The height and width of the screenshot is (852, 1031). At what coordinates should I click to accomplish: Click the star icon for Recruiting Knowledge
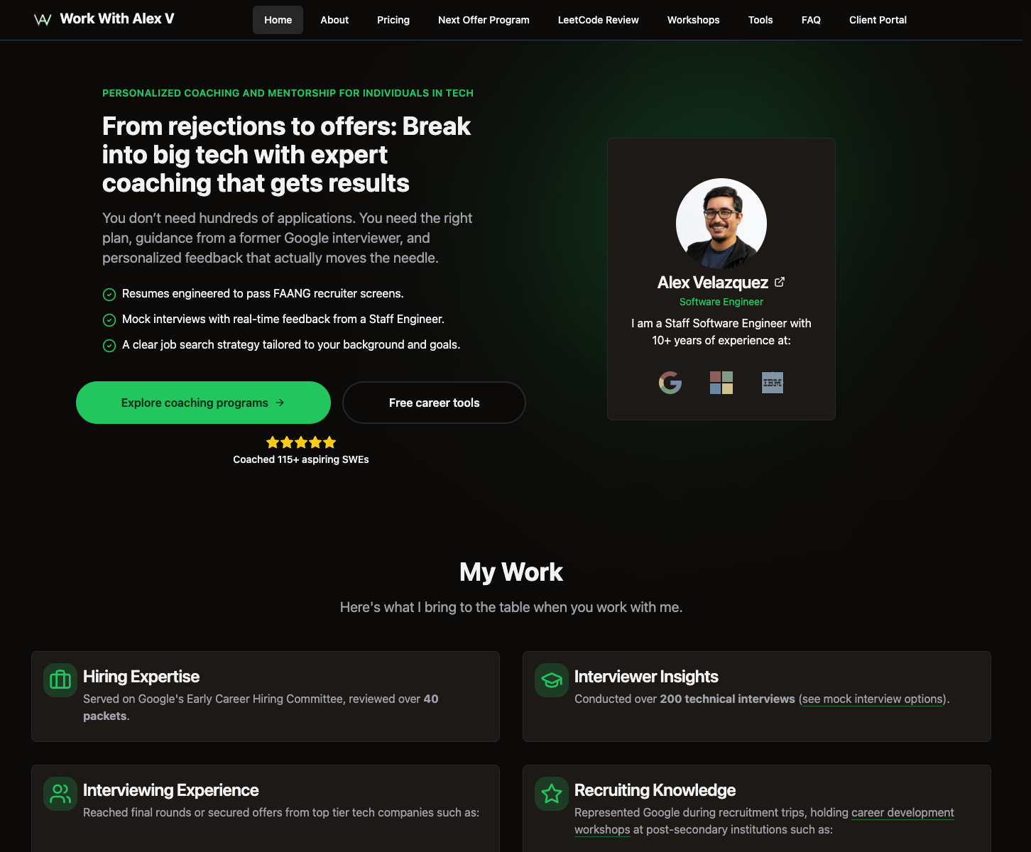552,794
